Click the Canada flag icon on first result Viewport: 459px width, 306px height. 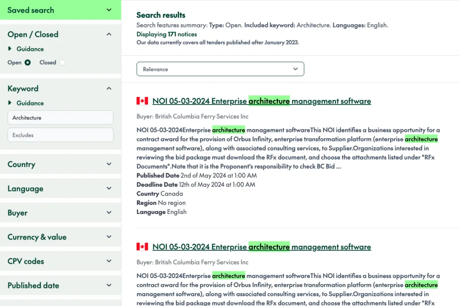142,101
